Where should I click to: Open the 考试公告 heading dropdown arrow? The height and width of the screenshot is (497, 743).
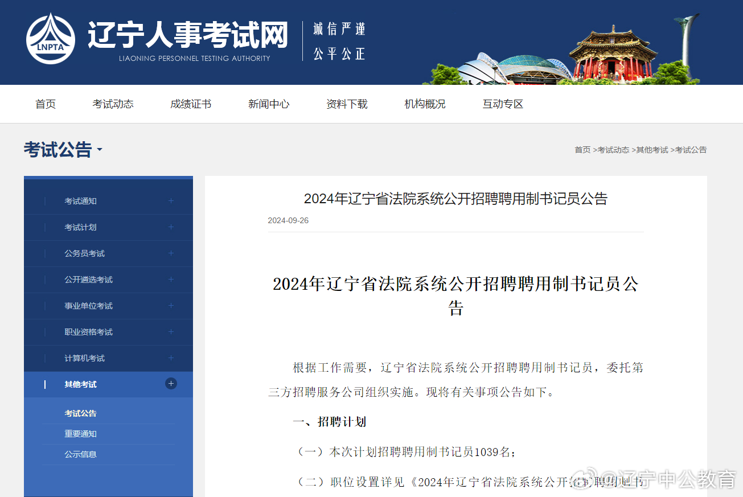click(100, 150)
